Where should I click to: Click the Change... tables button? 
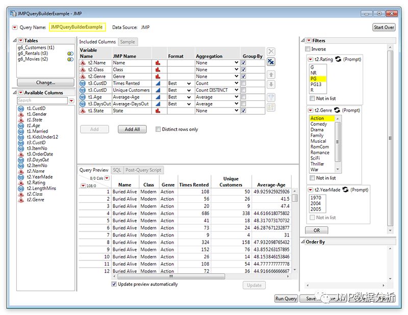[x=45, y=83]
